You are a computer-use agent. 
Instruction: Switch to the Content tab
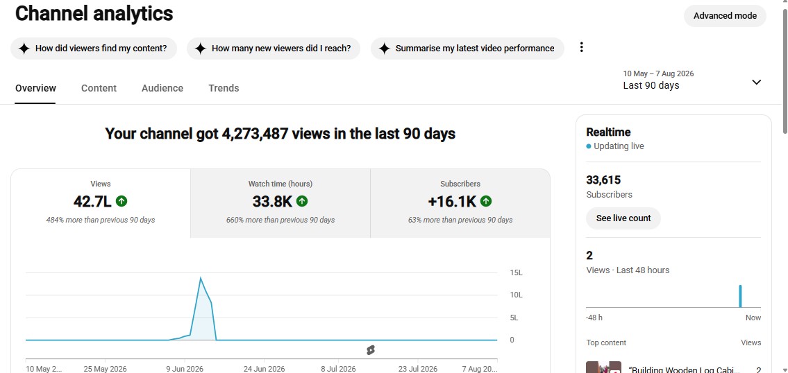pyautogui.click(x=99, y=88)
